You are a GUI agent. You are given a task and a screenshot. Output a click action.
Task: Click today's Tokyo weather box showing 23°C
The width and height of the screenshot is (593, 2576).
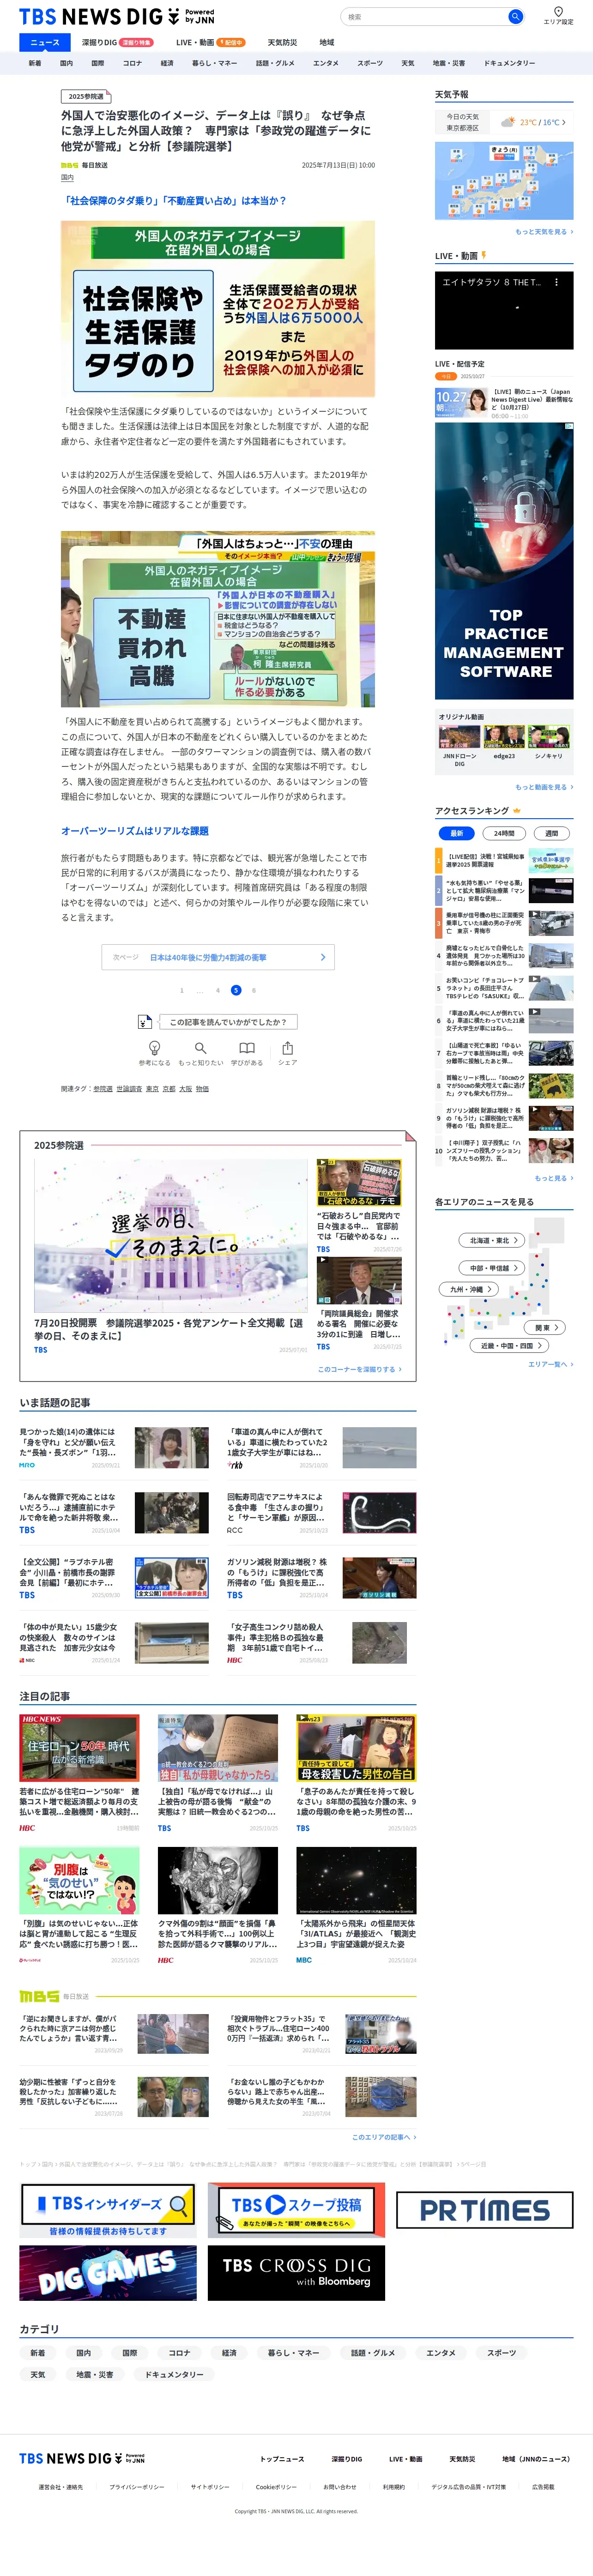point(504,122)
